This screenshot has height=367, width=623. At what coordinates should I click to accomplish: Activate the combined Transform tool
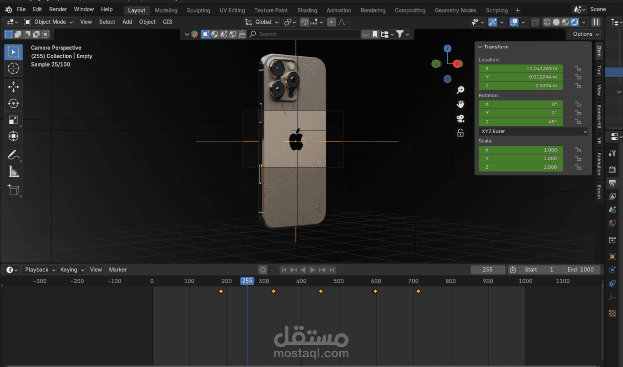coord(13,136)
